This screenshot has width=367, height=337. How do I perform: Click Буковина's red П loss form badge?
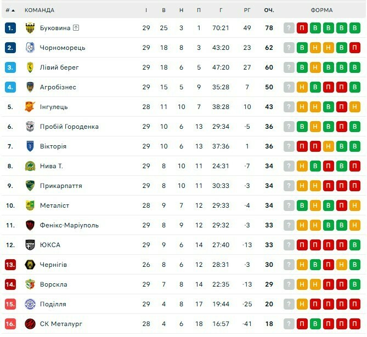pyautogui.click(x=302, y=28)
